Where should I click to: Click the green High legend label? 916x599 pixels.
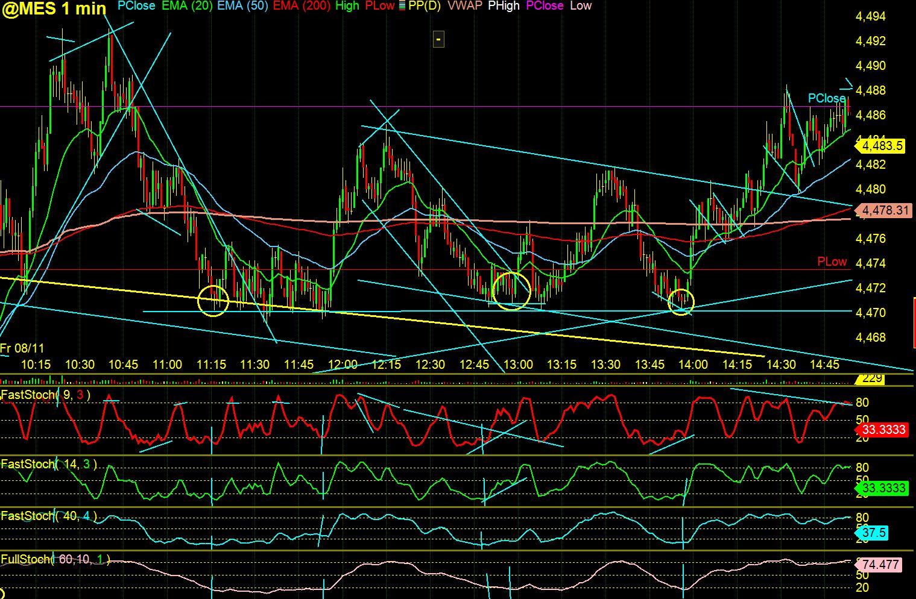coord(347,6)
